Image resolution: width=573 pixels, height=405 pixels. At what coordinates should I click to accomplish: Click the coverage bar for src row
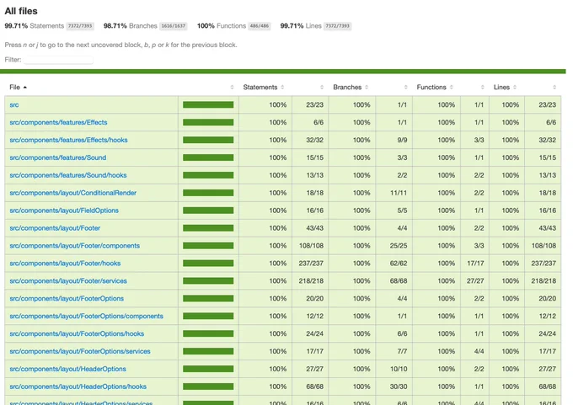pos(208,105)
